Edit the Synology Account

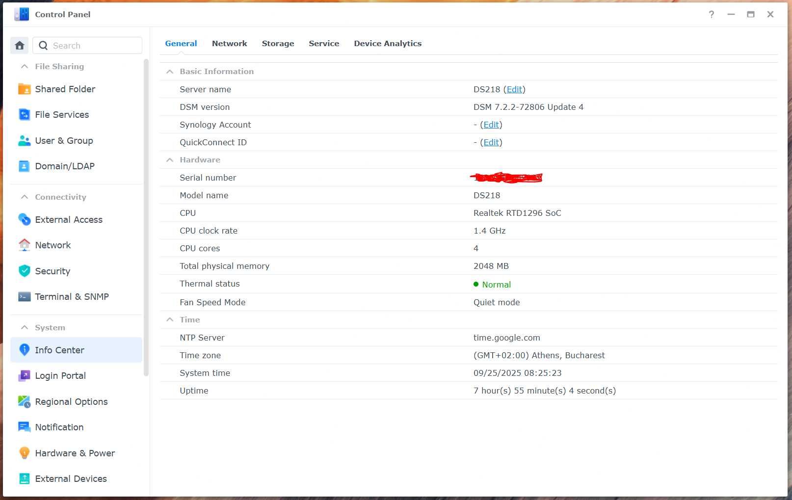[x=491, y=125]
